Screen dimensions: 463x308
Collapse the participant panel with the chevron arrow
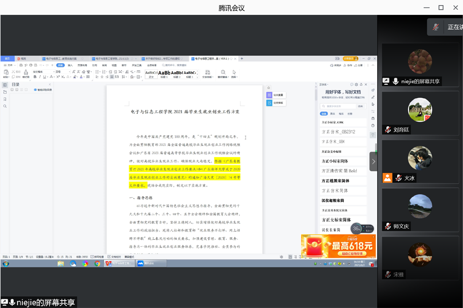(x=373, y=161)
